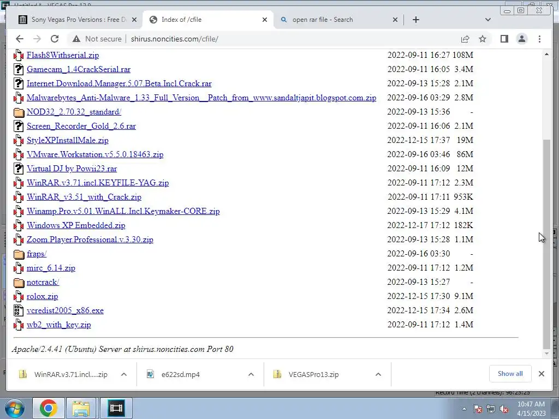Click the taskbar clock showing 10:47 AM

[531, 409]
